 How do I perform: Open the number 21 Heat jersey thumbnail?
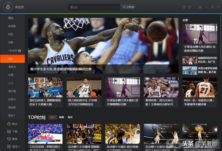200,87
